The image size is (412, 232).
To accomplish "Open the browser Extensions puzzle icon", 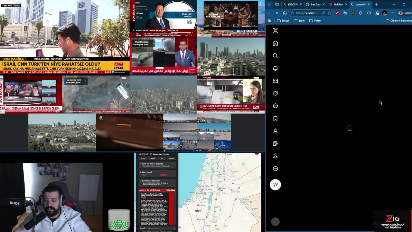I will coord(360,13).
